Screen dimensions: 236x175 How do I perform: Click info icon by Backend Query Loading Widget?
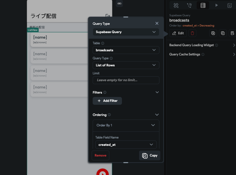tap(217, 45)
